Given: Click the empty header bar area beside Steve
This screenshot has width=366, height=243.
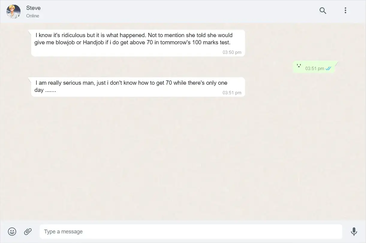Looking at the screenshot, I should point(180,11).
